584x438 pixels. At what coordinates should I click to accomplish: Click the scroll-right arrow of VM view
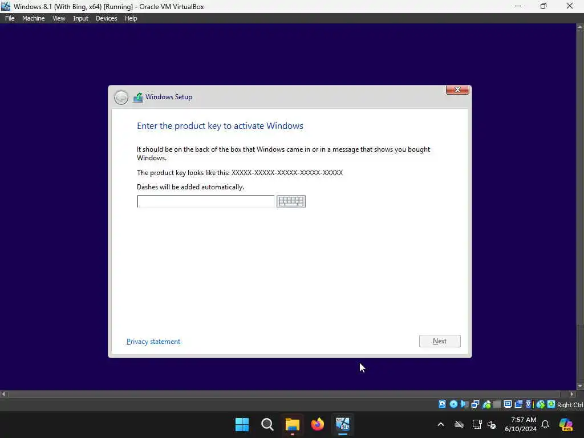click(x=572, y=394)
